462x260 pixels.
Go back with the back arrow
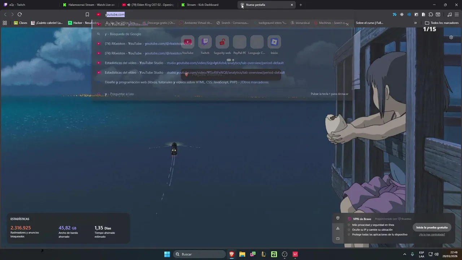5,14
